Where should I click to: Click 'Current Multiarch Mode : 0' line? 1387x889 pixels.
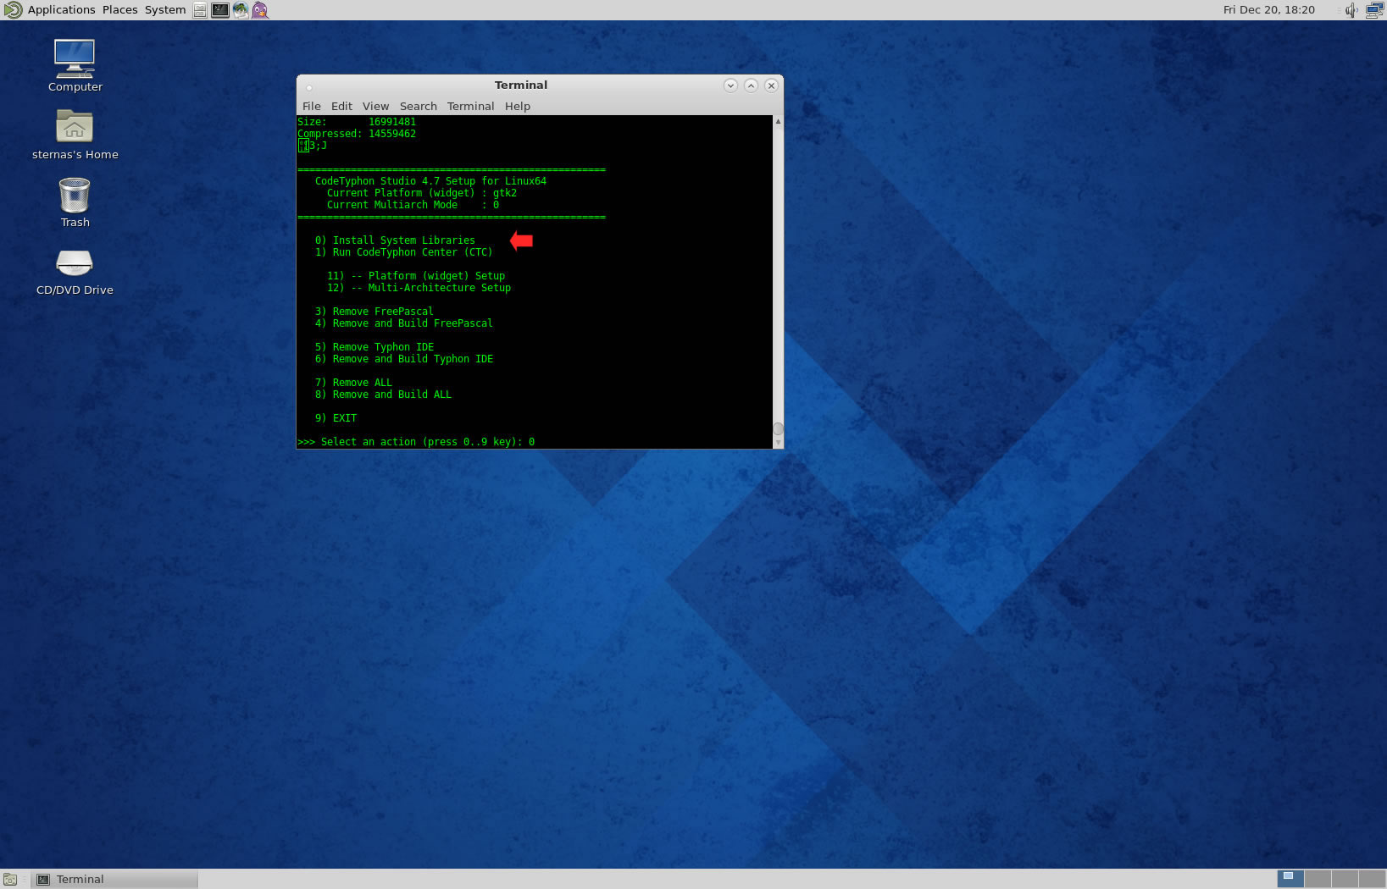[x=413, y=205]
